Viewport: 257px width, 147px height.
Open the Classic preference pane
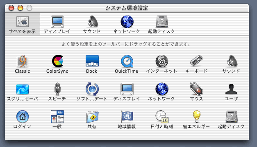[x=23, y=61]
